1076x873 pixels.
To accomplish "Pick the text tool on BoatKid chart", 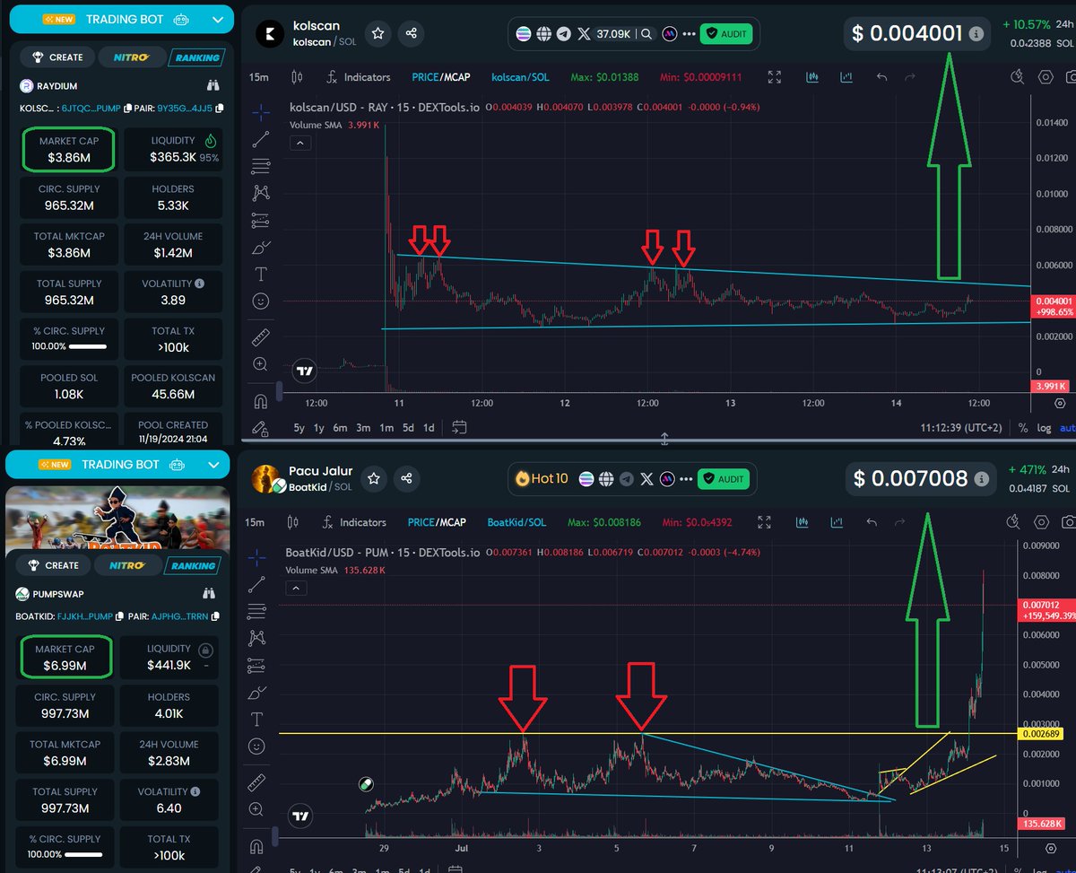I will [257, 719].
